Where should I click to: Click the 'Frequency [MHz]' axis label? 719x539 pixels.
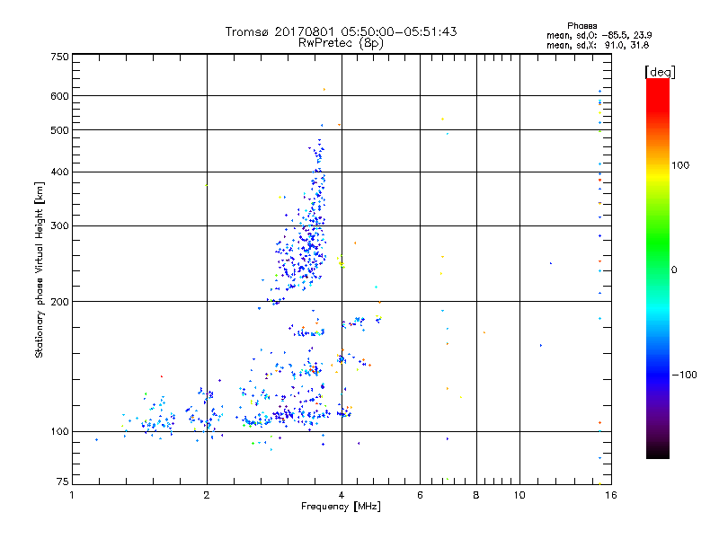point(341,507)
